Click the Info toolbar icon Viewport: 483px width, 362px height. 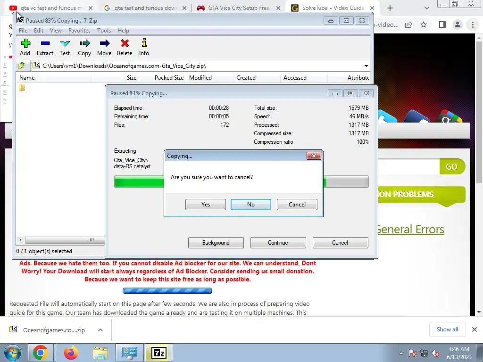click(x=144, y=47)
